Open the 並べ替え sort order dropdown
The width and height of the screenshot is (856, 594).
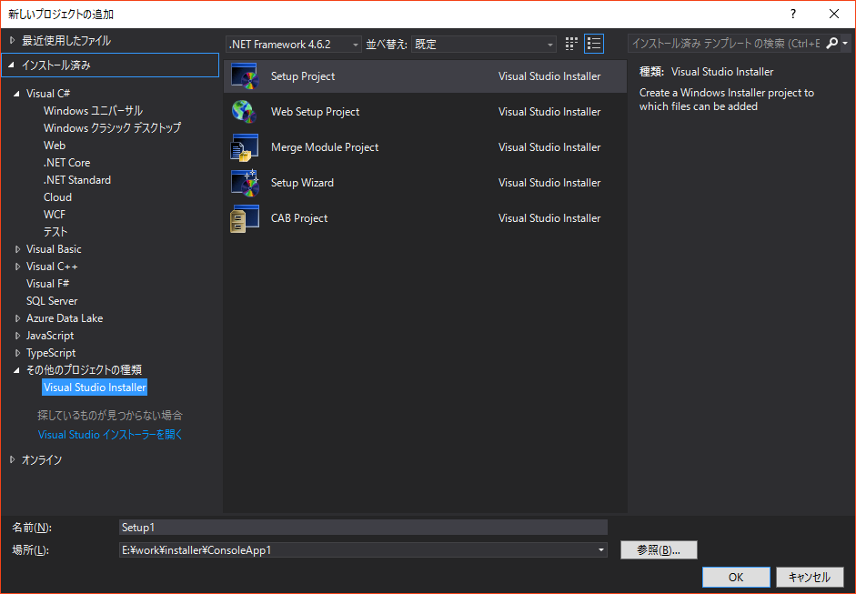coord(550,43)
